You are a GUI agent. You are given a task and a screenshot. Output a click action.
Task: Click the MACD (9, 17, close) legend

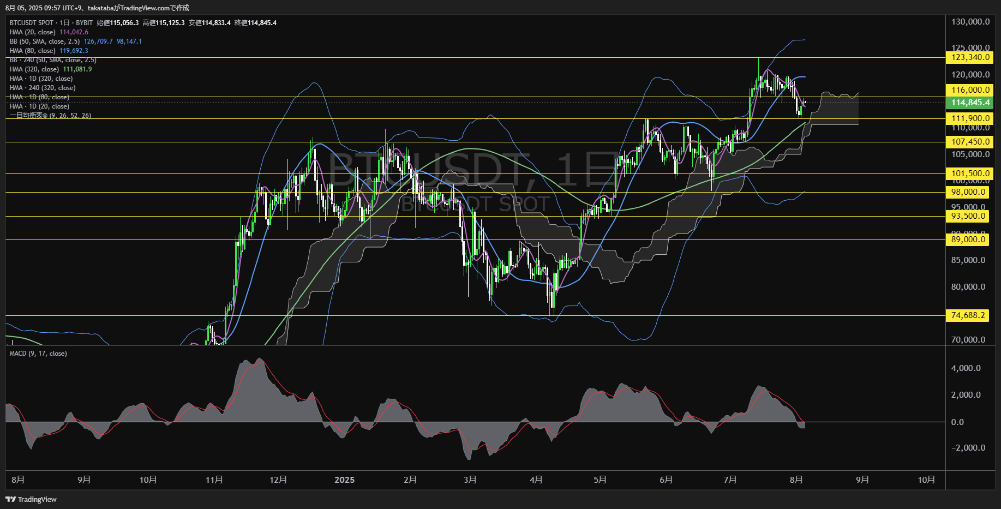38,354
